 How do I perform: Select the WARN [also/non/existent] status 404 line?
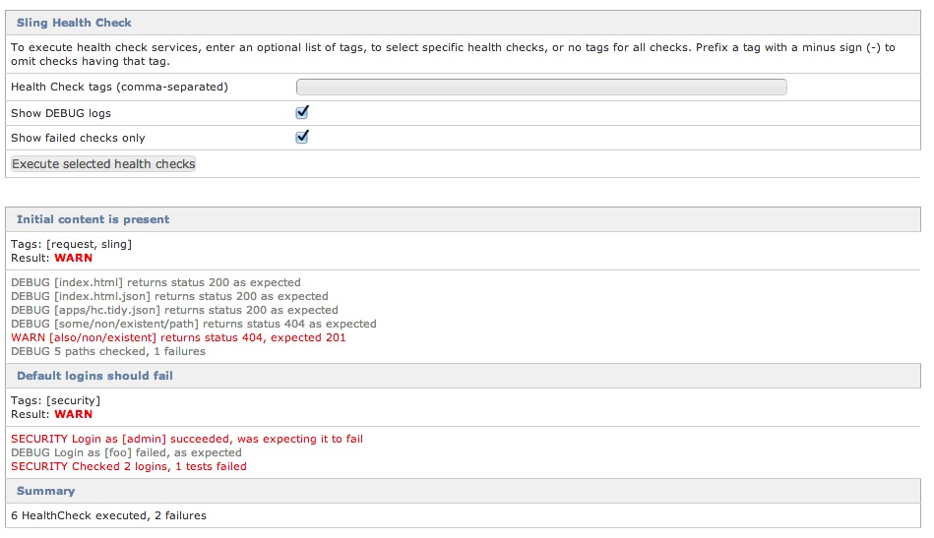point(178,337)
